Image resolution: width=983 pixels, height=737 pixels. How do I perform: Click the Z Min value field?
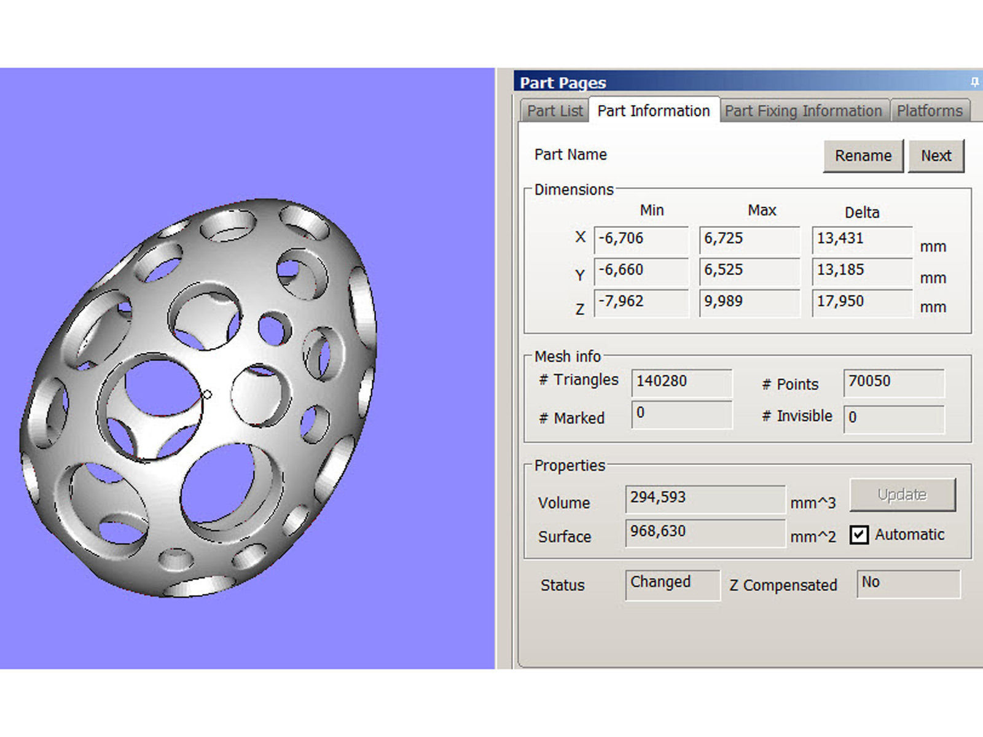coord(641,302)
